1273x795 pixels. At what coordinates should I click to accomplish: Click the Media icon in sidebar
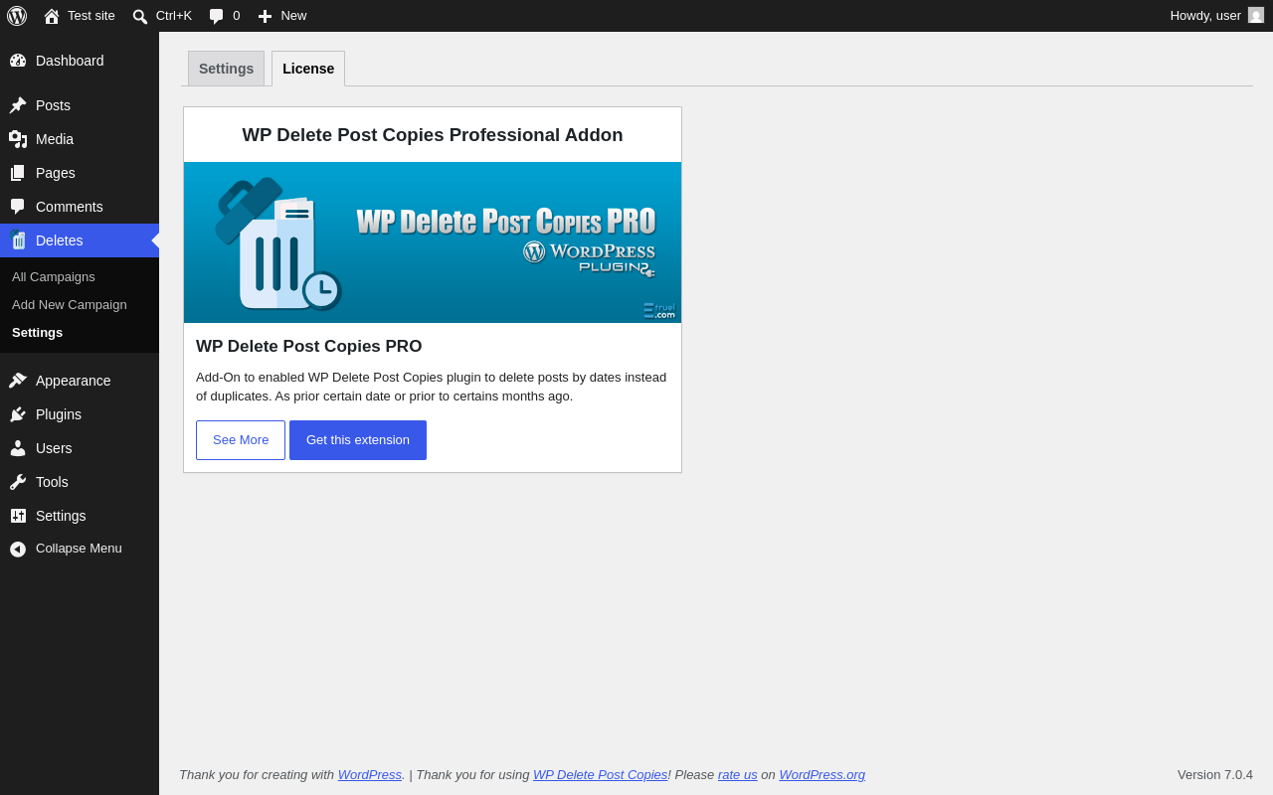click(x=18, y=139)
